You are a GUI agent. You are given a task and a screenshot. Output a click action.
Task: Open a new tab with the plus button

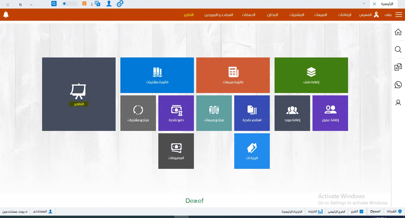click(364, 4)
